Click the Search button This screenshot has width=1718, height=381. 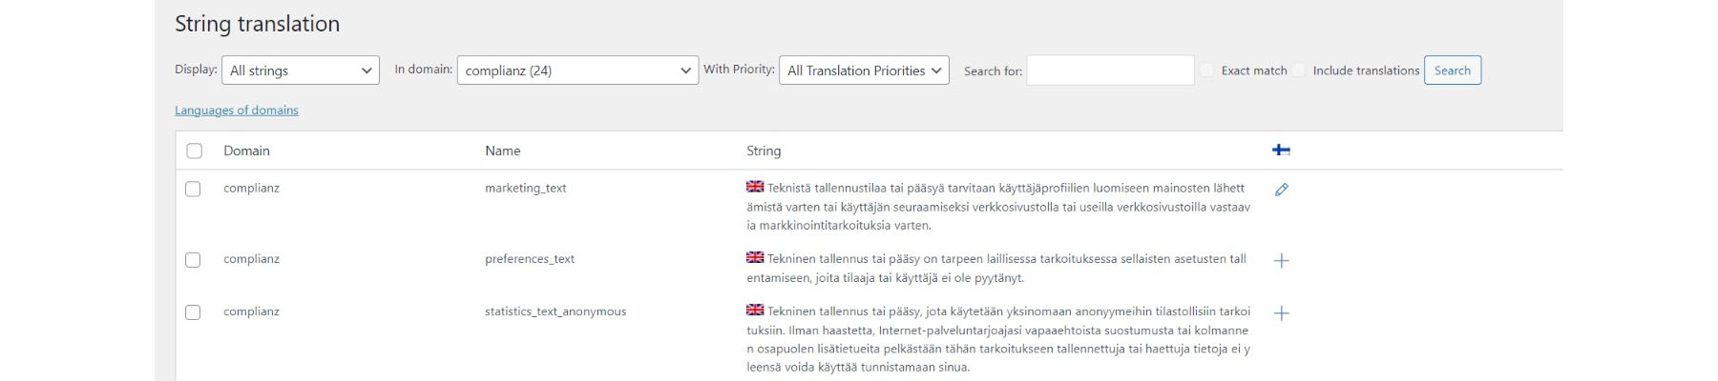point(1453,70)
